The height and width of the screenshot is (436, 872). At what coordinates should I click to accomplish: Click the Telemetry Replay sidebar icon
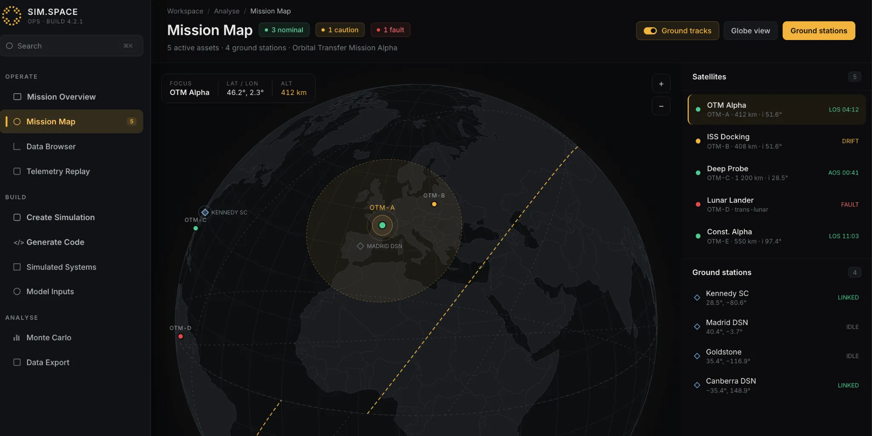point(17,171)
